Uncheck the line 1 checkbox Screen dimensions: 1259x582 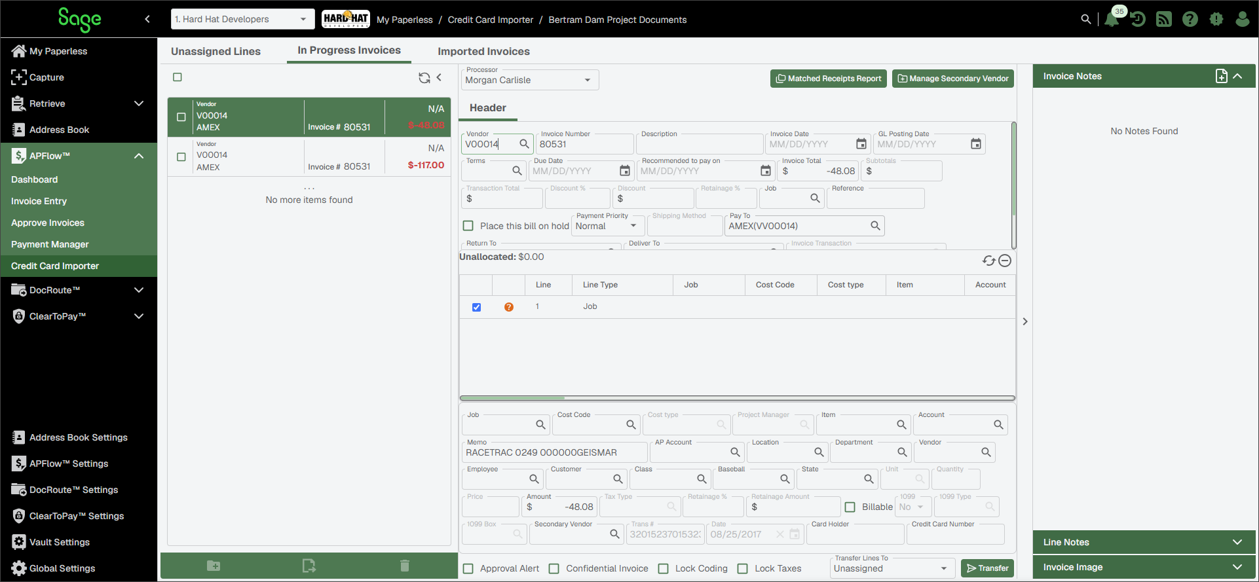tap(477, 307)
